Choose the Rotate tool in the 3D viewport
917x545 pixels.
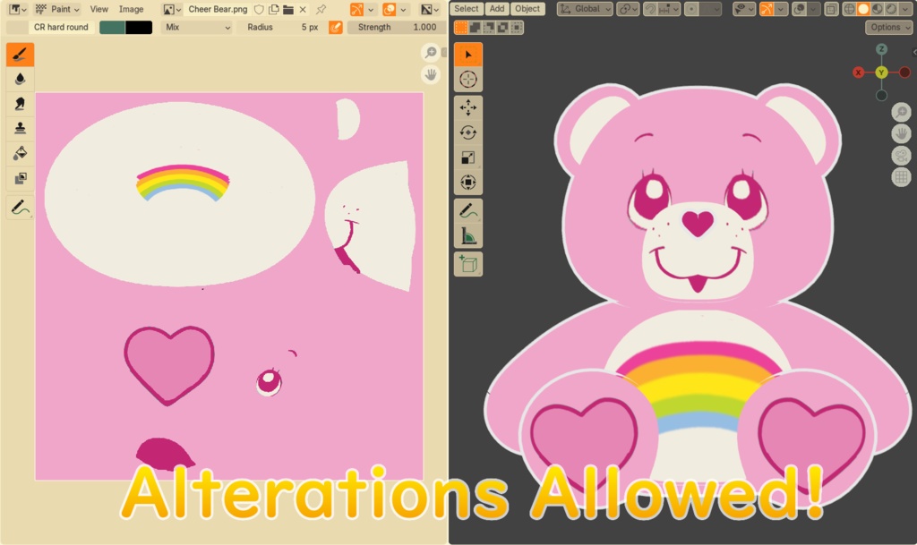point(467,132)
